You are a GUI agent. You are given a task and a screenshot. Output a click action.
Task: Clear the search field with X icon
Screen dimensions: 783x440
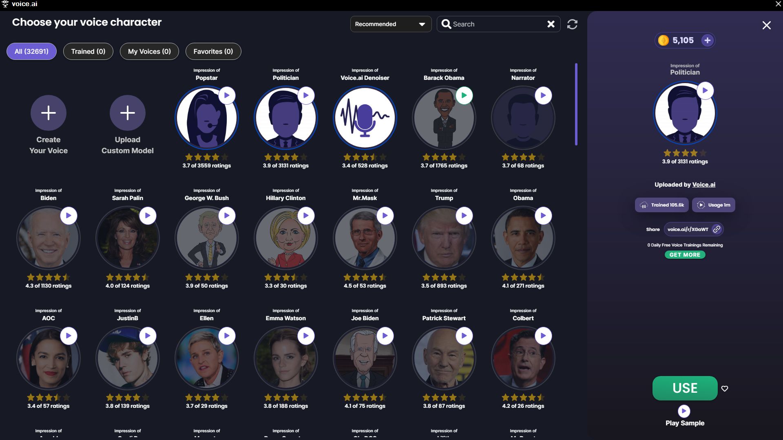point(551,24)
